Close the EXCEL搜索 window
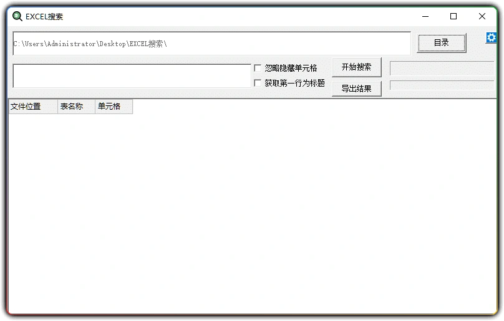Image resolution: width=504 pixels, height=321 pixels. click(x=482, y=16)
